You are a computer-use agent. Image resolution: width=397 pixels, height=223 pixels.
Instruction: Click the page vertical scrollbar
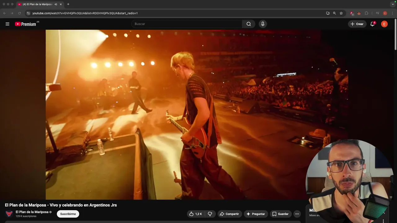click(x=395, y=34)
